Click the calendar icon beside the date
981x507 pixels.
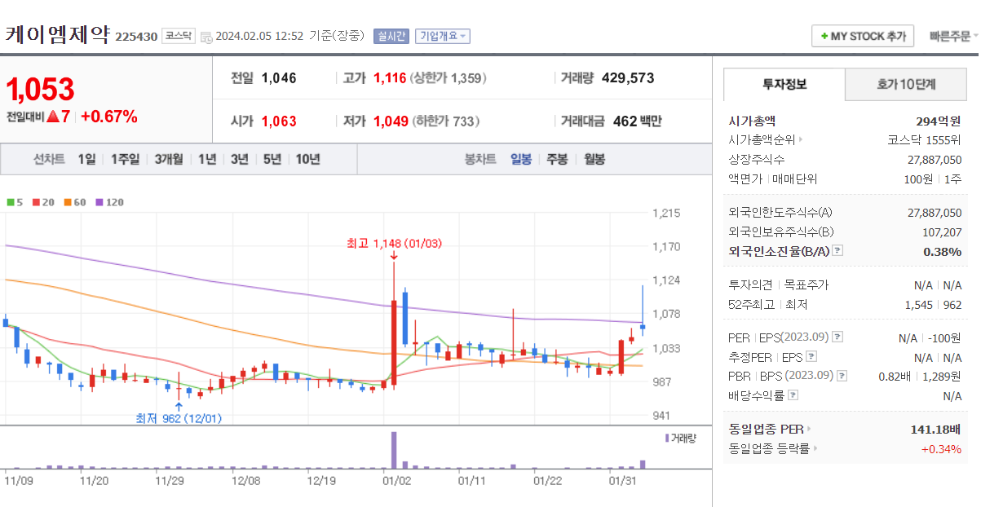click(x=205, y=37)
